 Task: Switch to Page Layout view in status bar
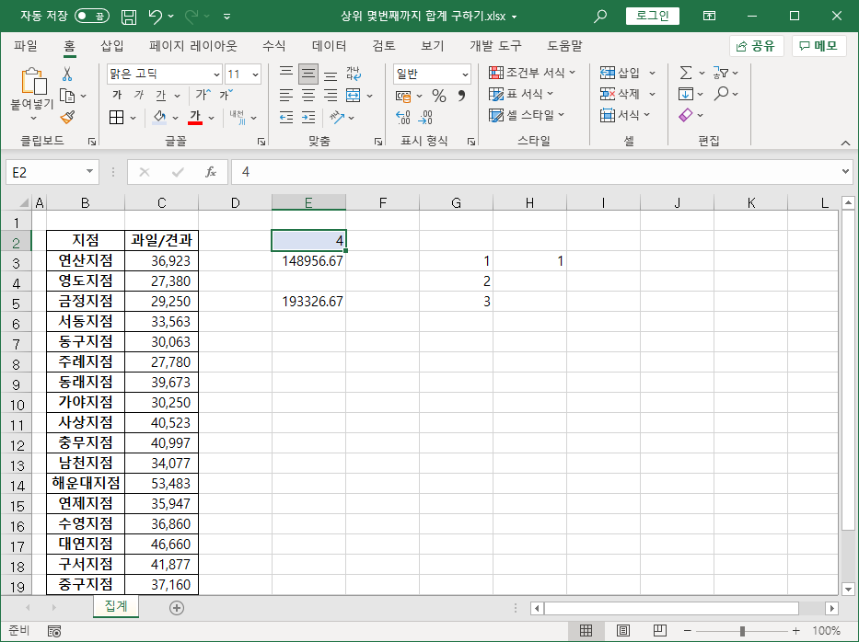[623, 631]
